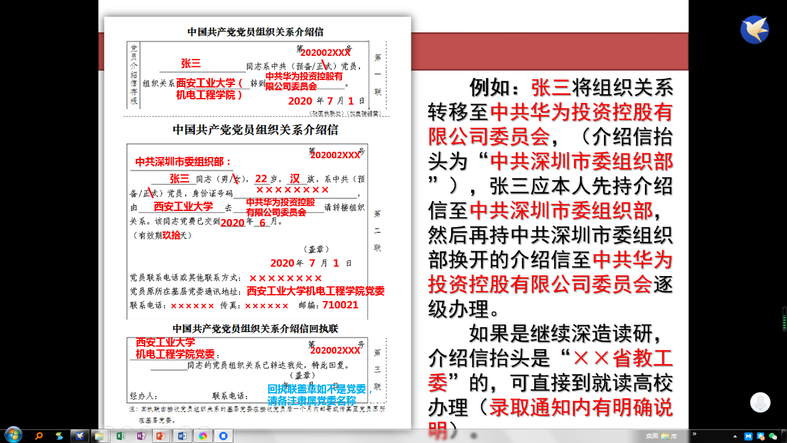Click the colorful circular browser taskbar icon
The width and height of the screenshot is (787, 443).
[x=202, y=436]
